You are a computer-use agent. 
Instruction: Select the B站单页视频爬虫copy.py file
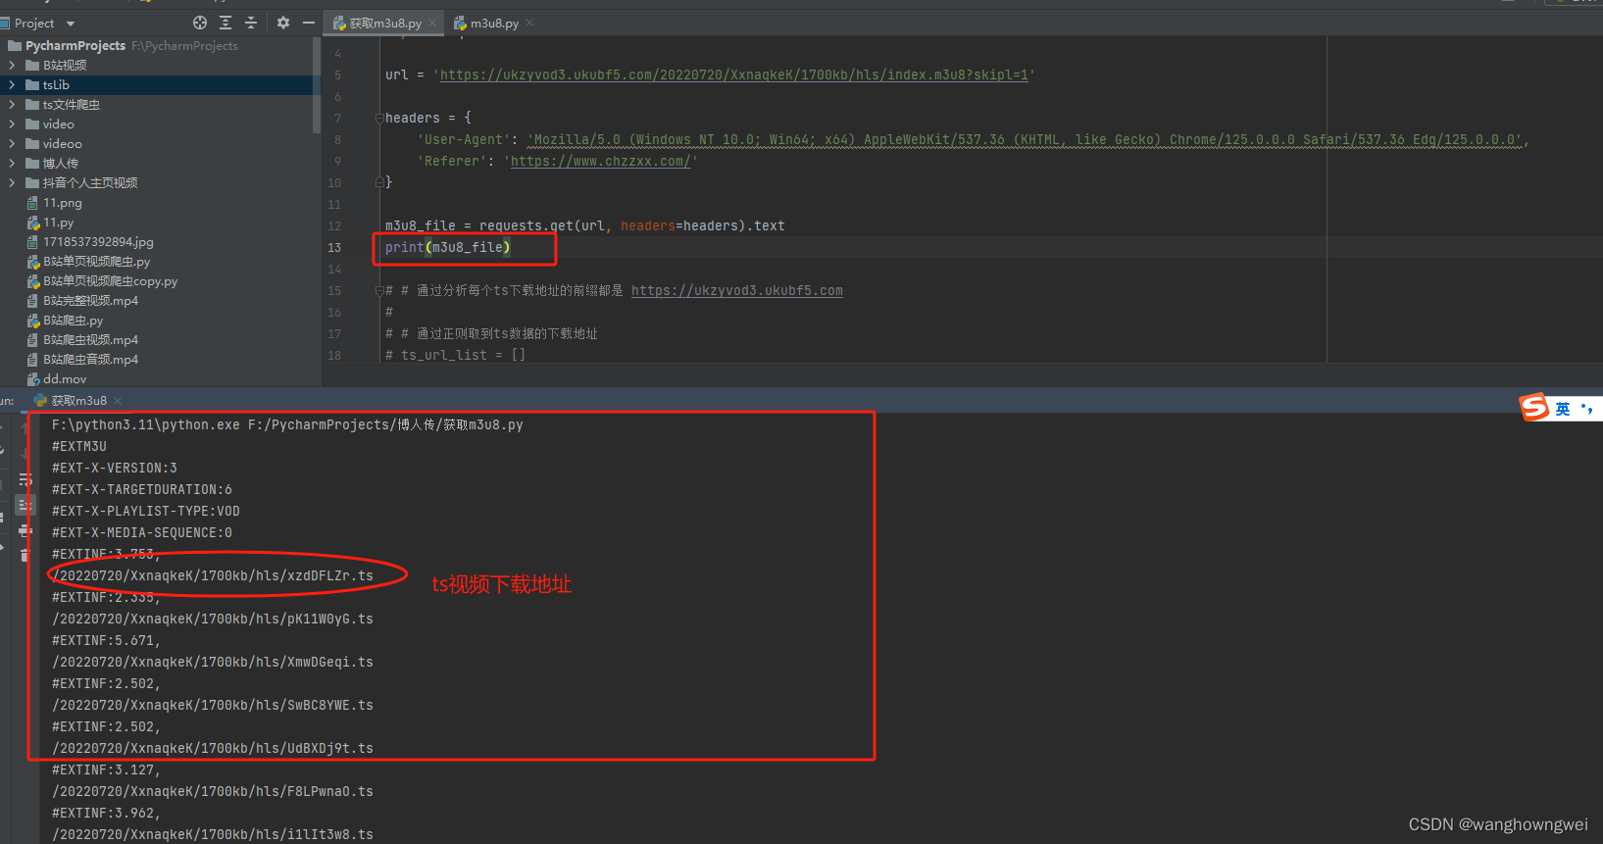[x=110, y=281]
